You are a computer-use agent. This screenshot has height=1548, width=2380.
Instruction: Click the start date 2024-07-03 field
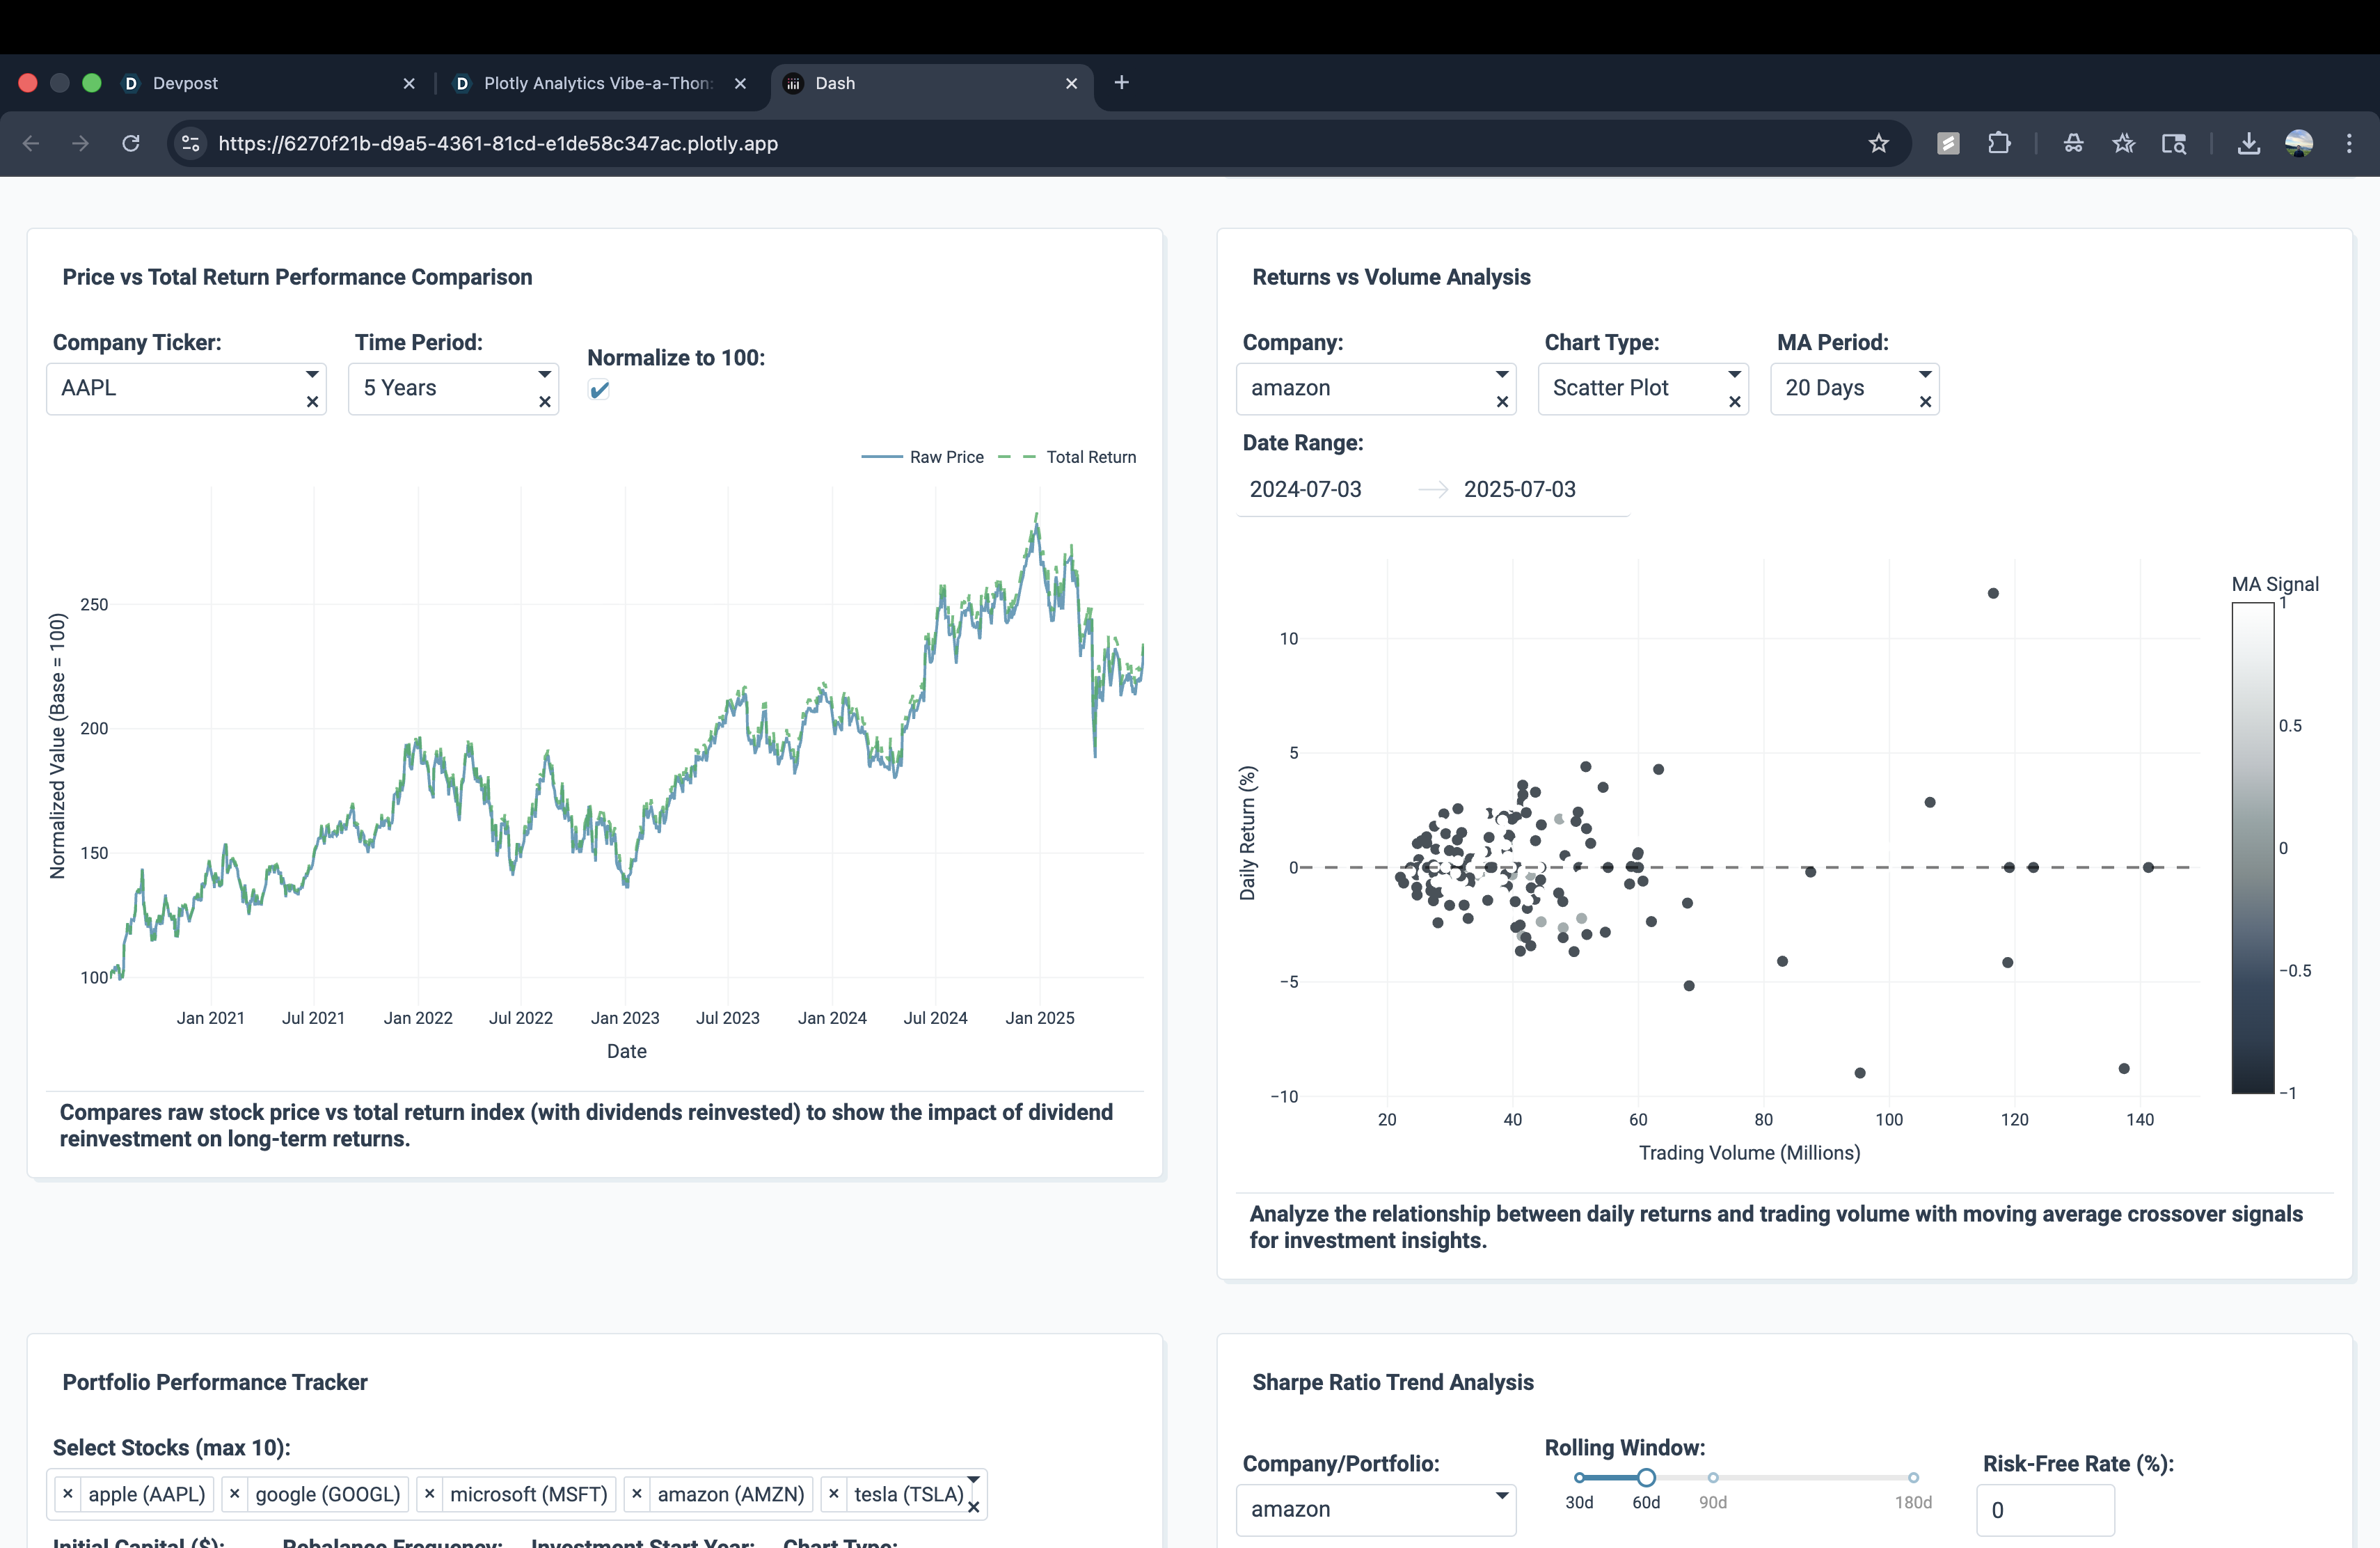click(x=1305, y=489)
